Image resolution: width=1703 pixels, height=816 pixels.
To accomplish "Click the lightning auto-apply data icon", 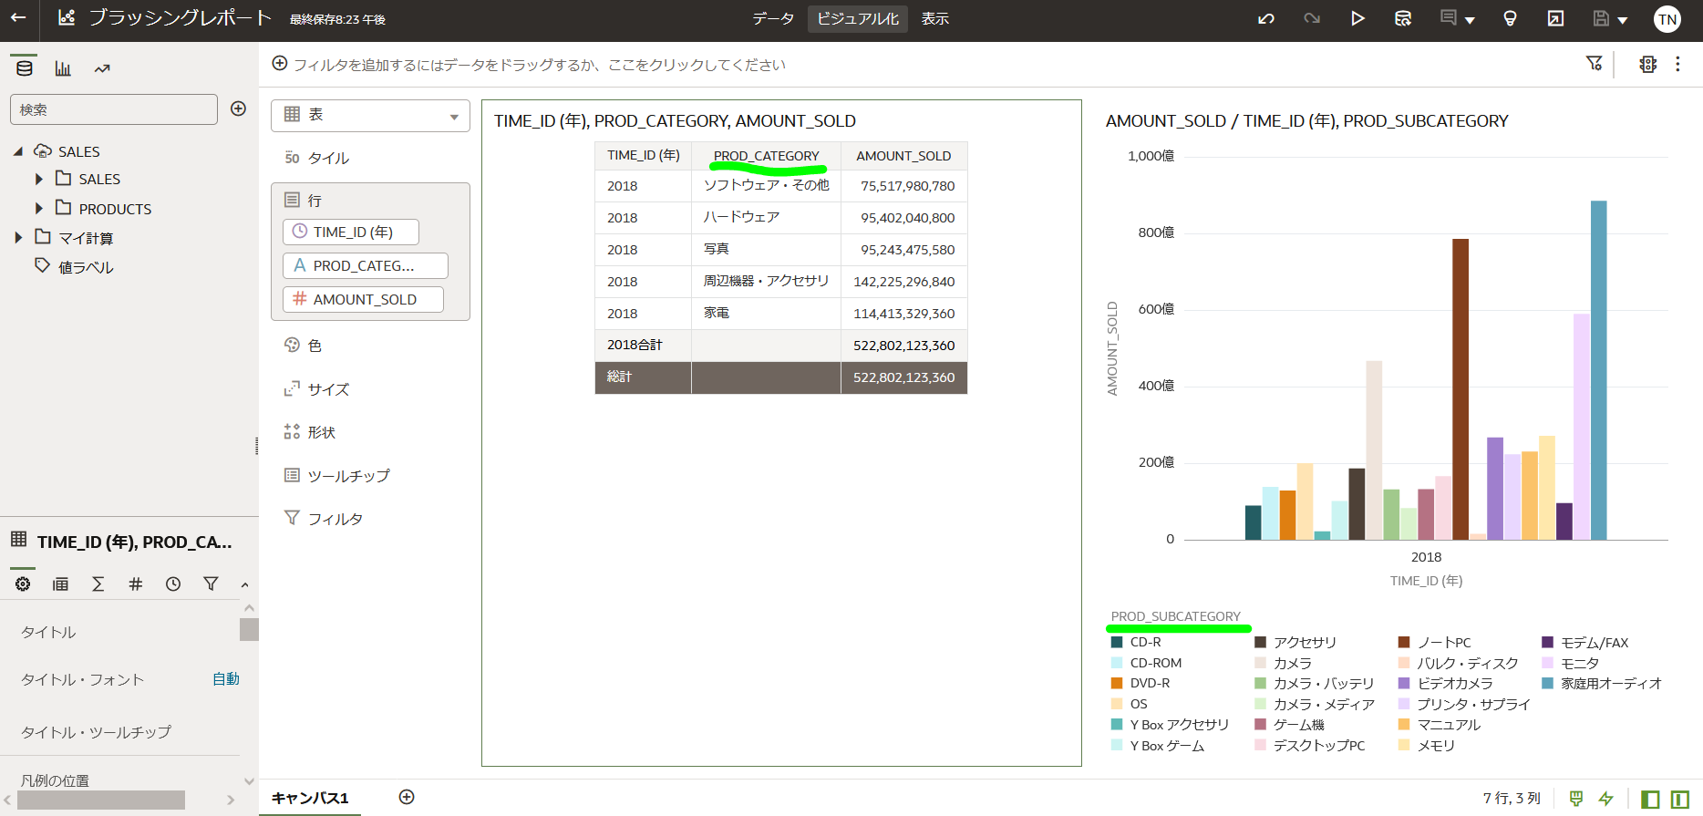I will pyautogui.click(x=1606, y=799).
